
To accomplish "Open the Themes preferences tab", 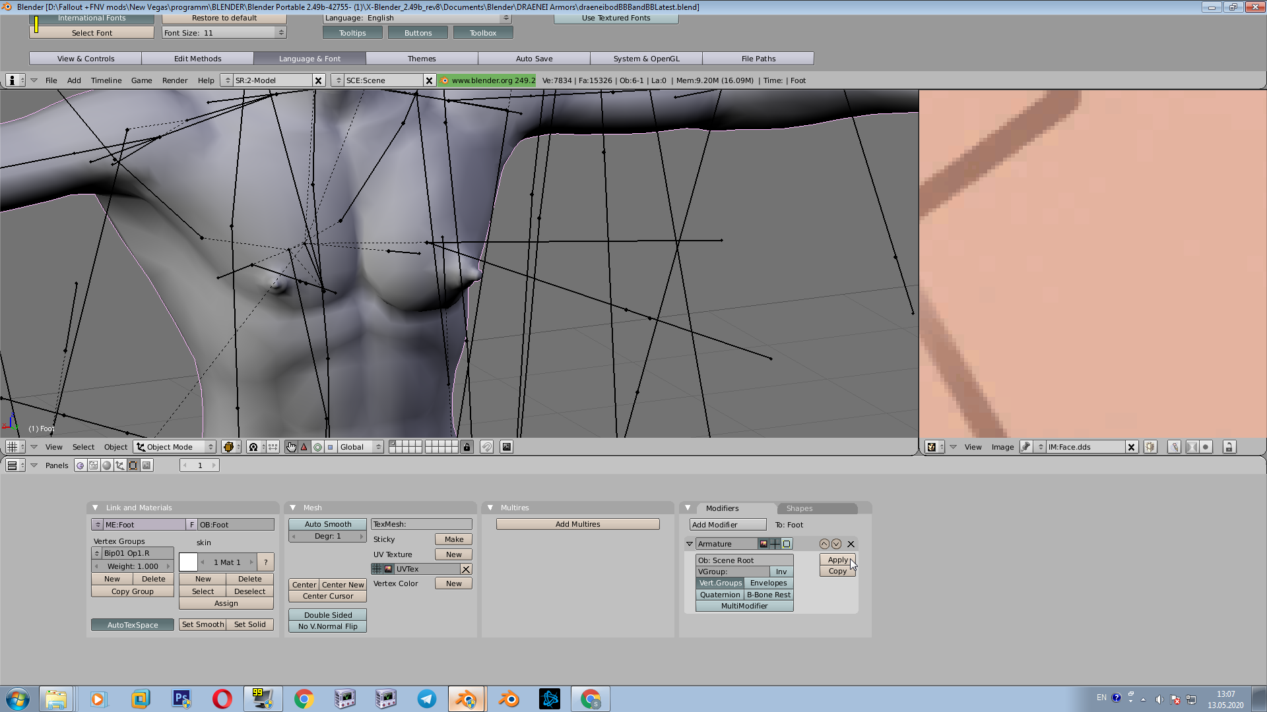I will (422, 59).
